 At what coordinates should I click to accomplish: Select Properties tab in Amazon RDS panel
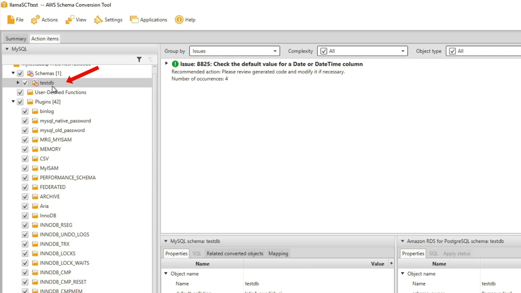413,254
